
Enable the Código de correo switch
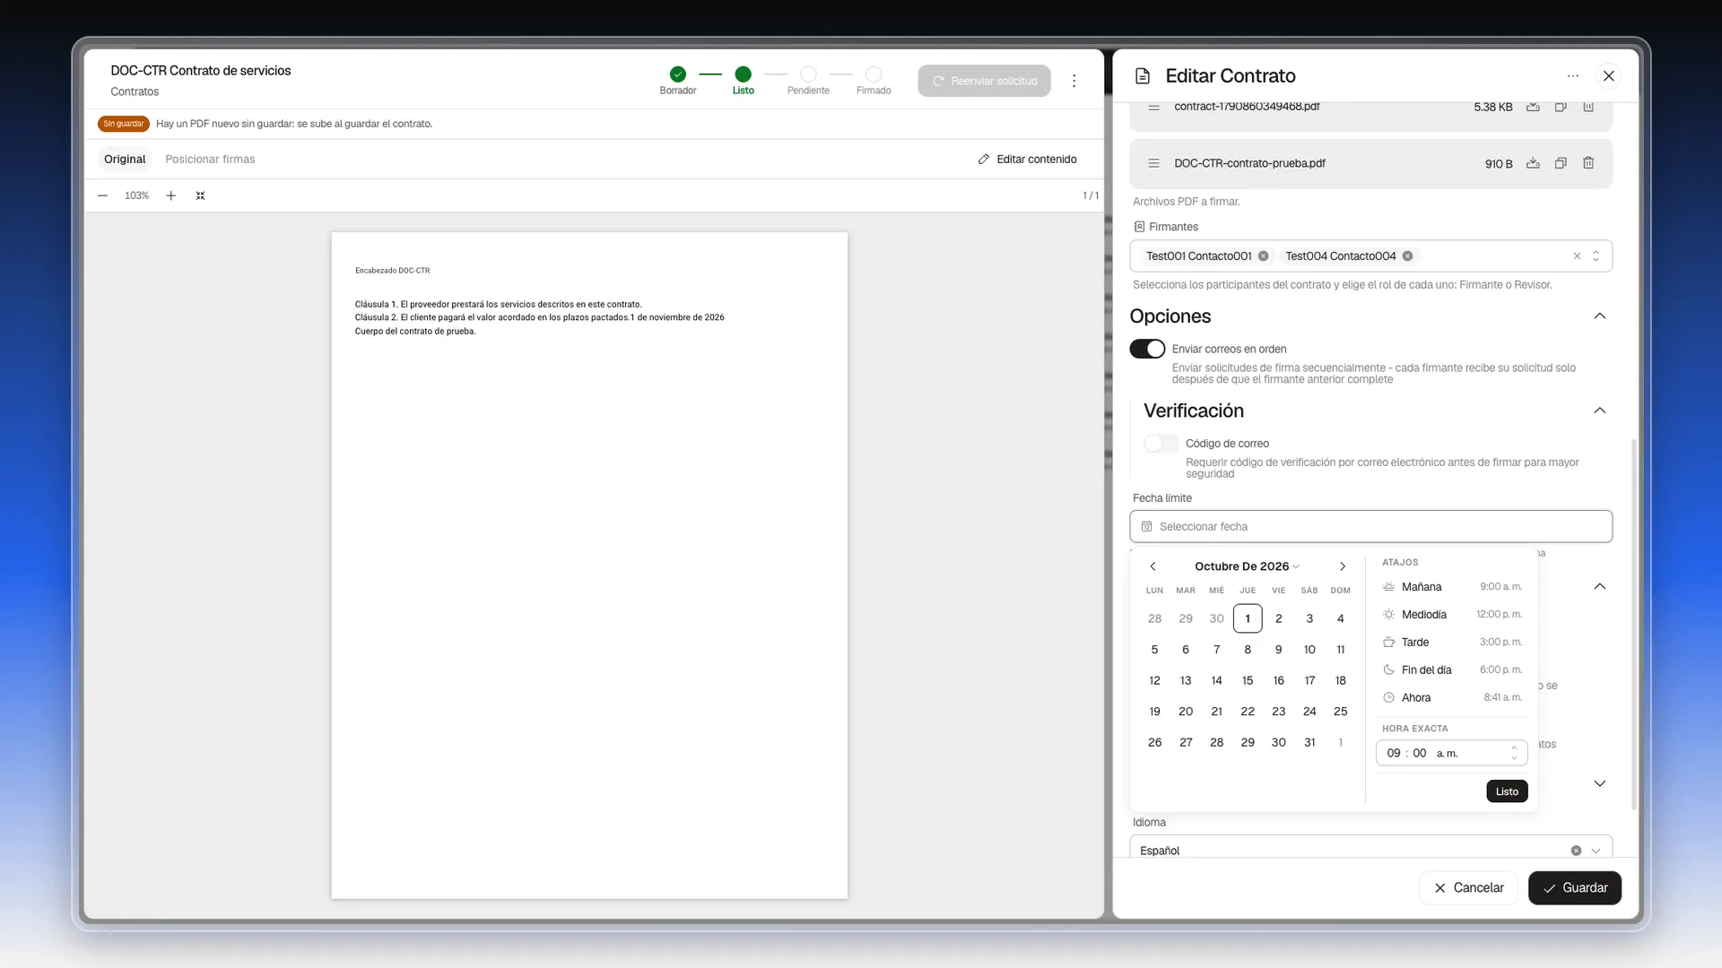pyautogui.click(x=1161, y=444)
